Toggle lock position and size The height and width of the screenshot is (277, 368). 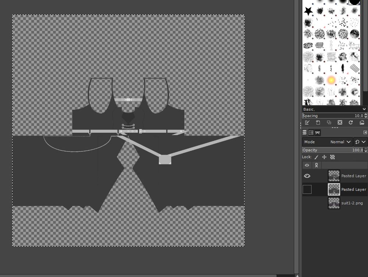tap(324, 157)
